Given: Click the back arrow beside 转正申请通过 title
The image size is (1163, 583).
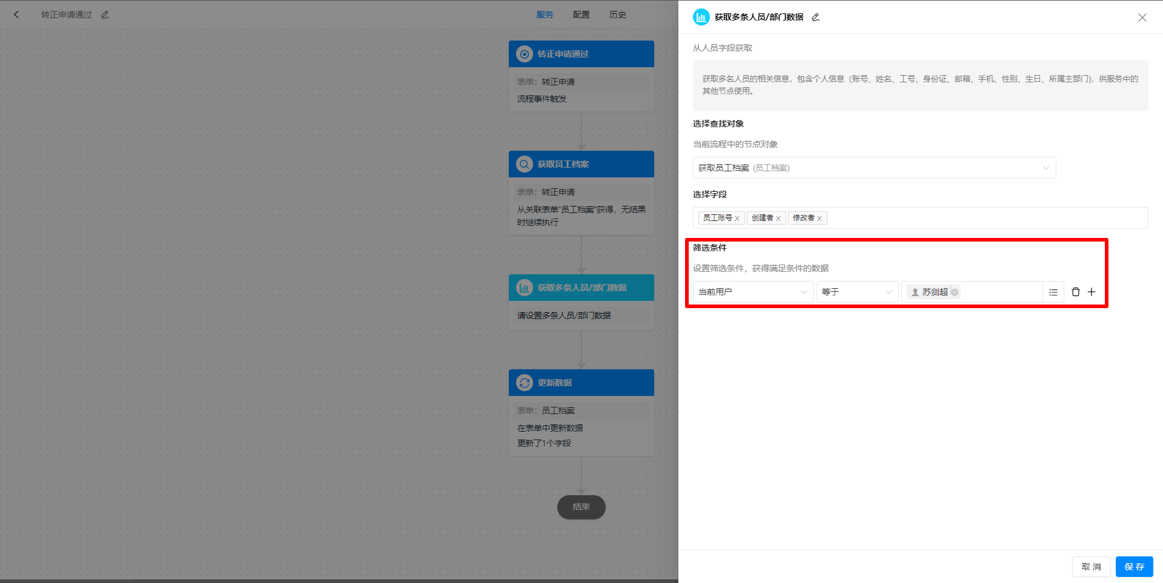Looking at the screenshot, I should pos(16,14).
